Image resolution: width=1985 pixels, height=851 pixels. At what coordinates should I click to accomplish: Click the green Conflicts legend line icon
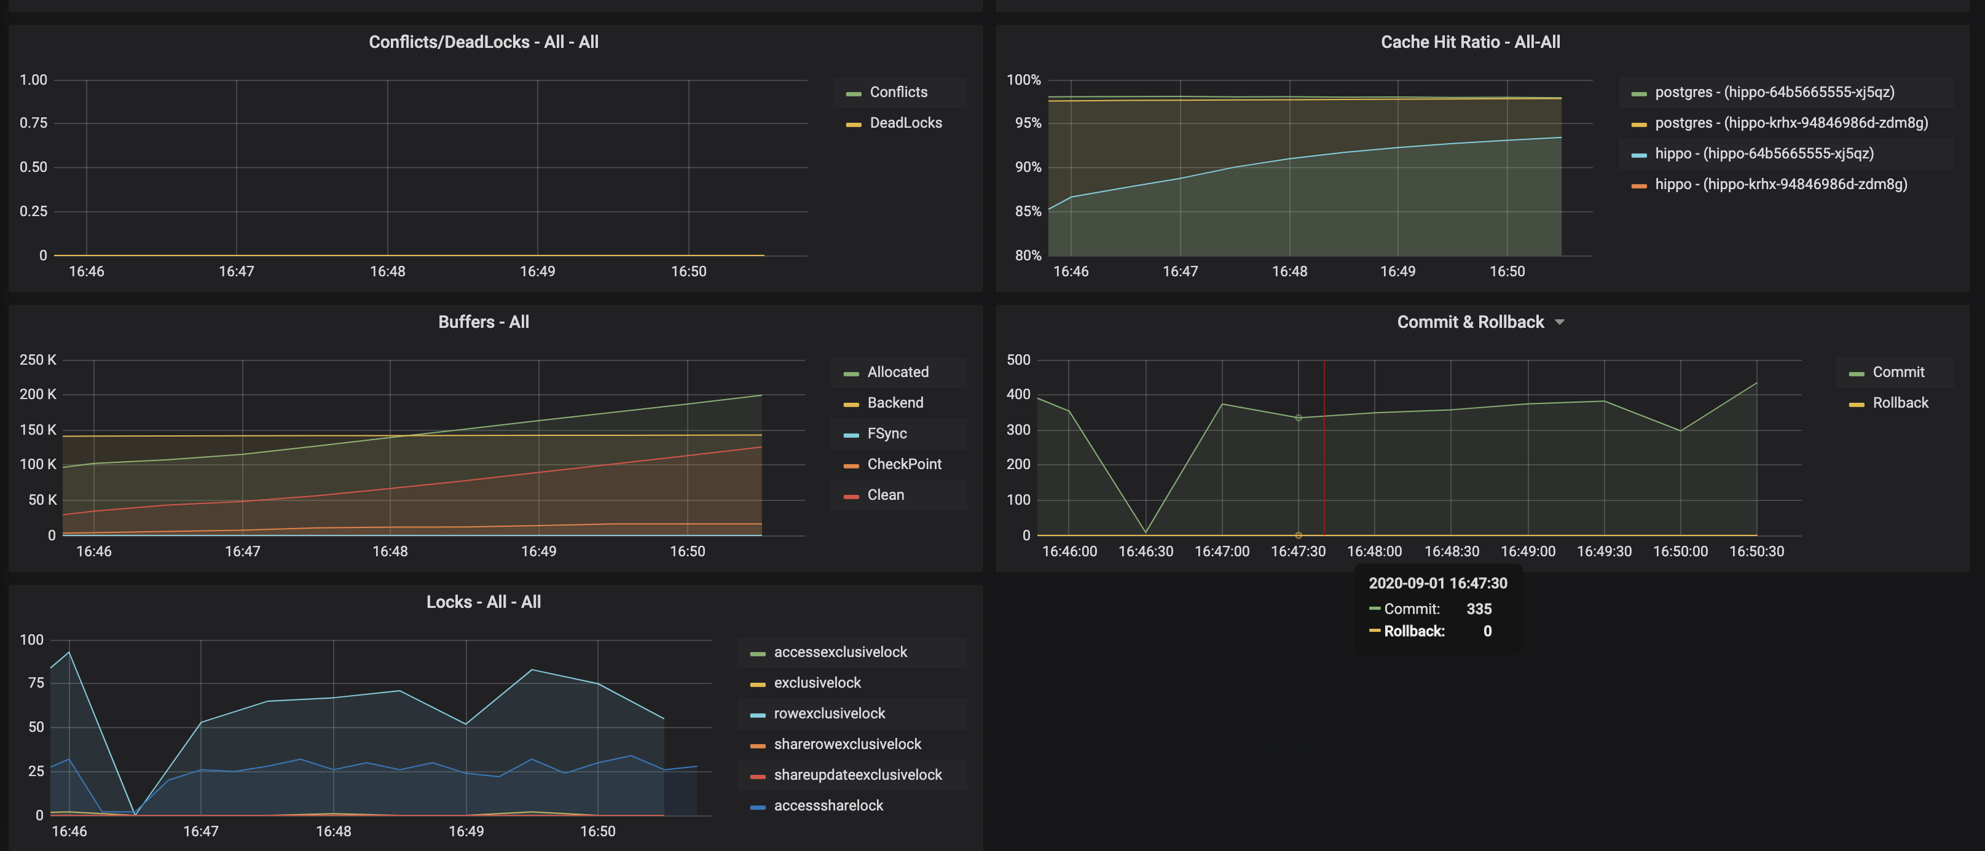tap(854, 91)
